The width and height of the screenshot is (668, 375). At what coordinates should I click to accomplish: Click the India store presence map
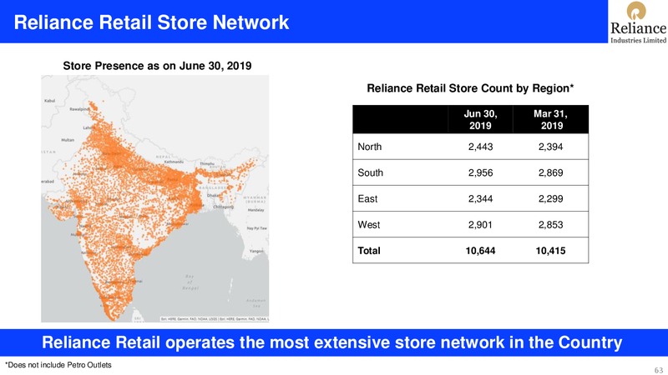[155, 198]
